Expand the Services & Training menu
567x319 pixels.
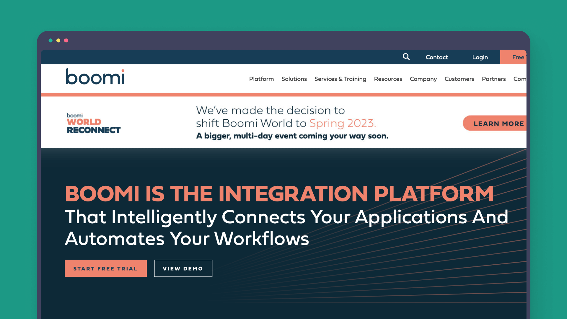[340, 79]
